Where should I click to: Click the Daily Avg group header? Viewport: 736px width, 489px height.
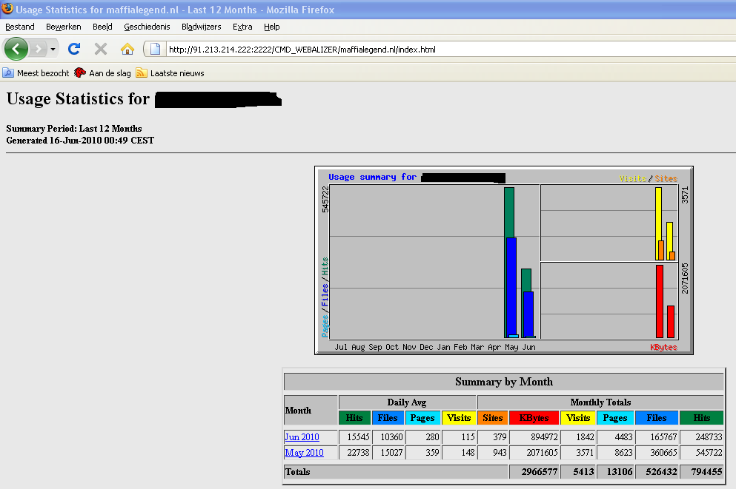click(407, 402)
